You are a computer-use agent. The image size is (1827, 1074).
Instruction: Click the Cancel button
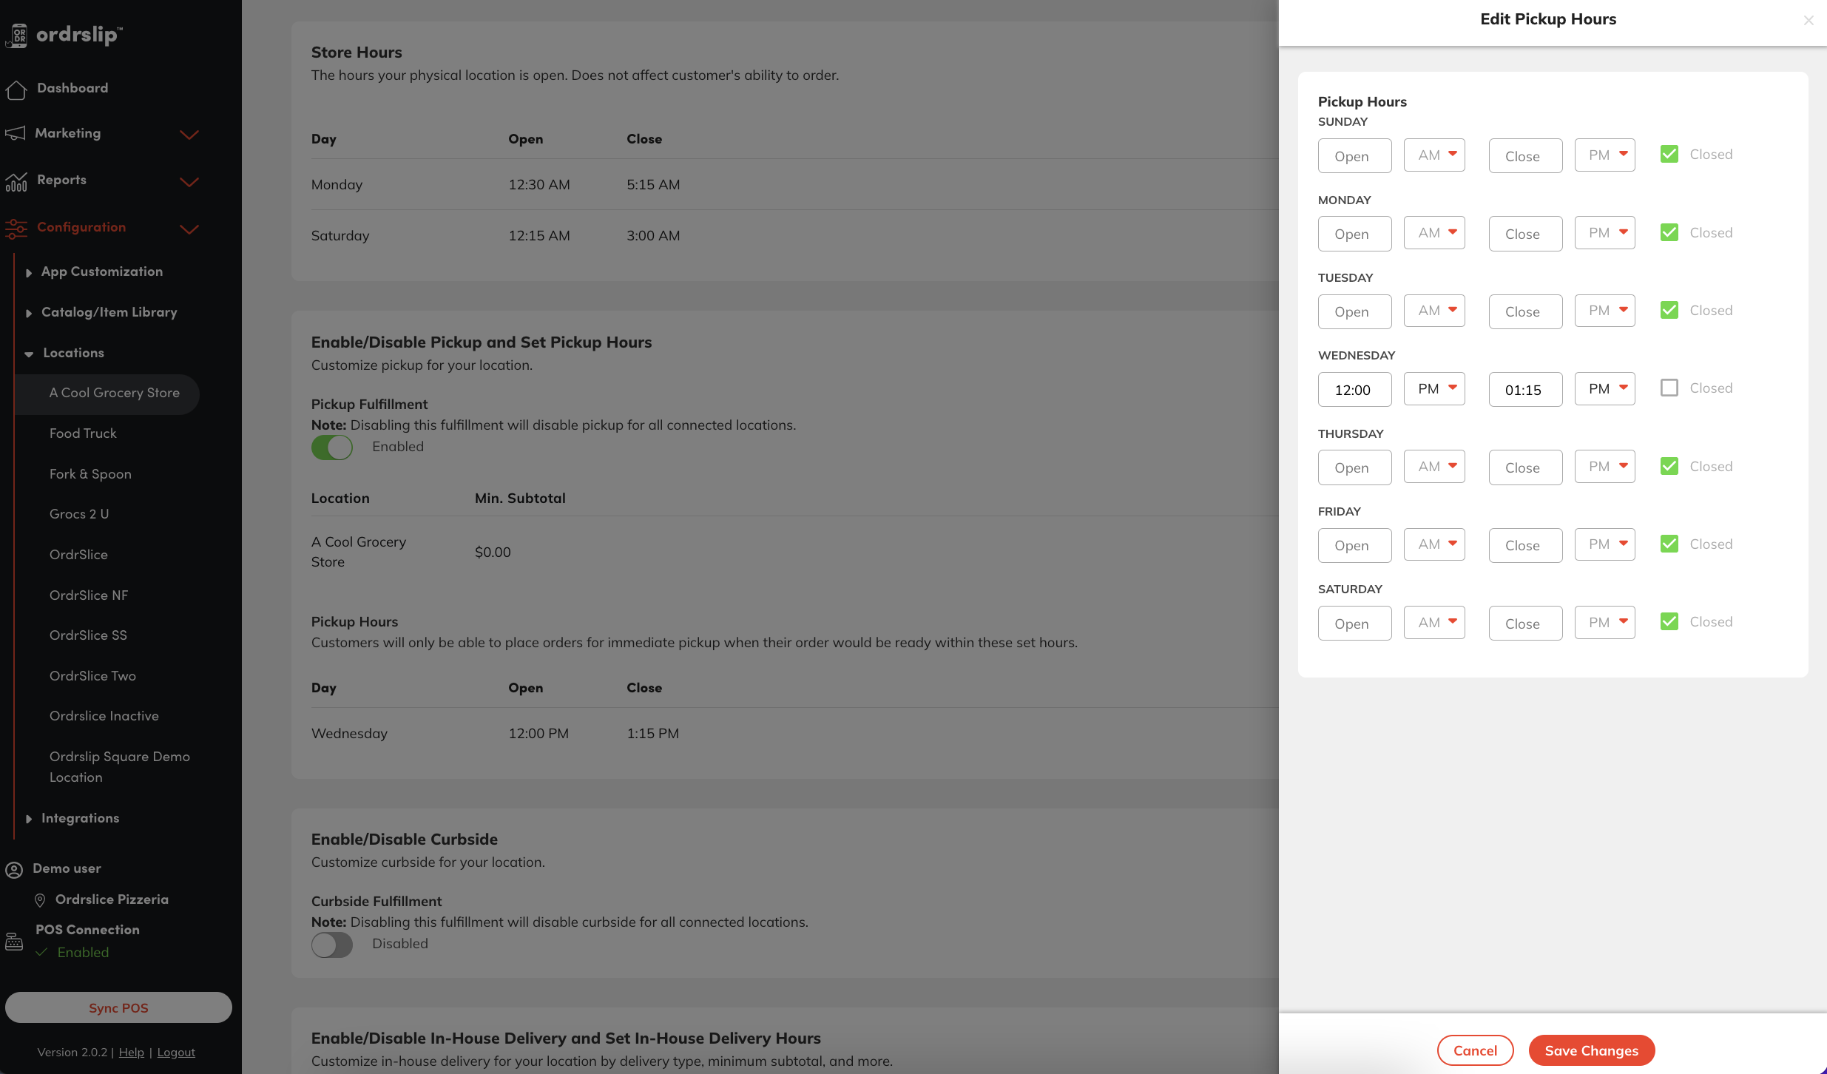coord(1475,1050)
